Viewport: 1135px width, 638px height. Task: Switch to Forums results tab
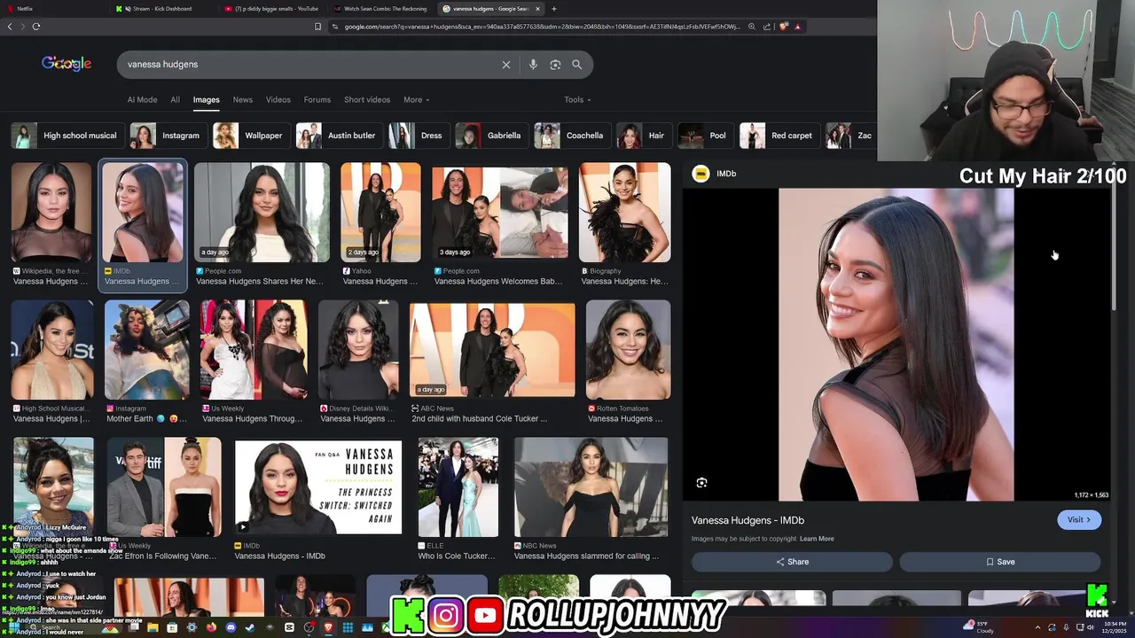pos(317,100)
